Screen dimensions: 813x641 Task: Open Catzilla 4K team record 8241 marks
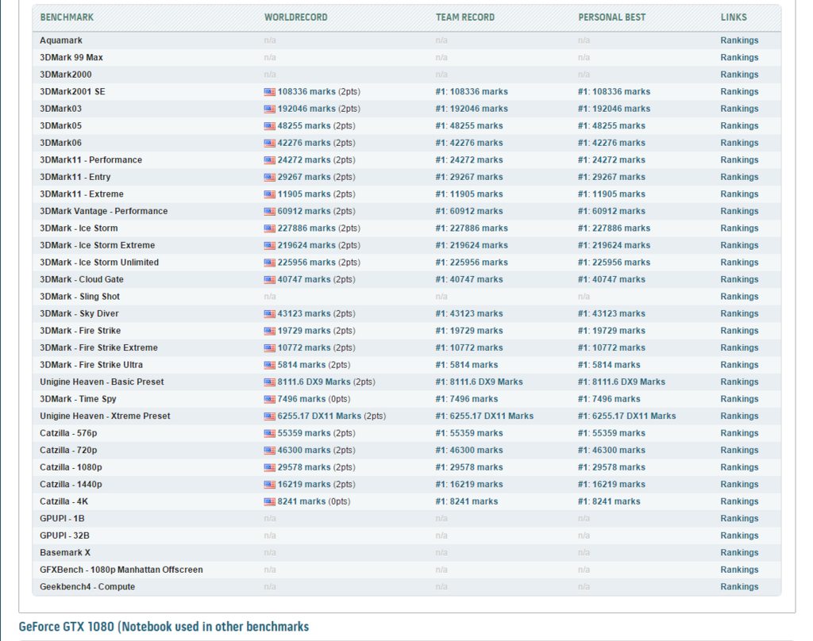click(467, 502)
